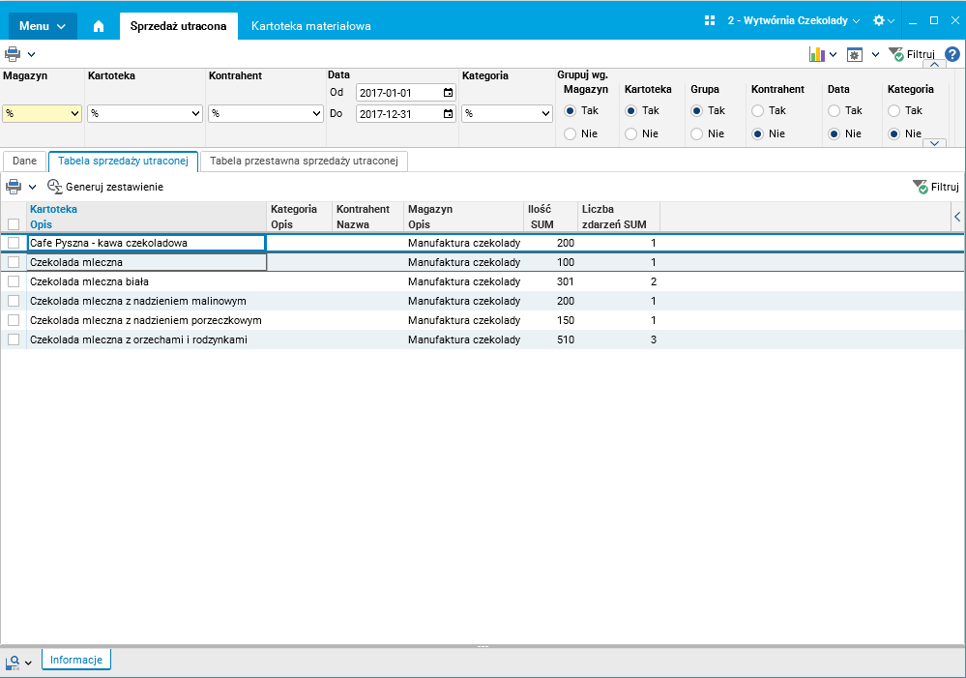Open the blue help question mark icon
Image resolution: width=966 pixels, height=678 pixels.
point(951,54)
